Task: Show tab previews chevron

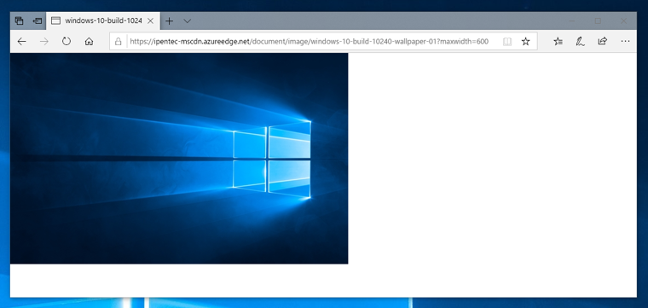Action: pos(188,20)
